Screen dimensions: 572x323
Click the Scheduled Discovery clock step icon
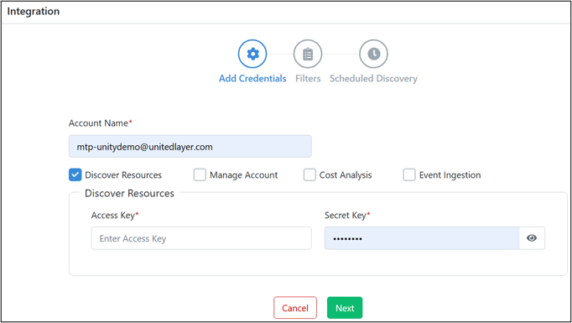(373, 54)
